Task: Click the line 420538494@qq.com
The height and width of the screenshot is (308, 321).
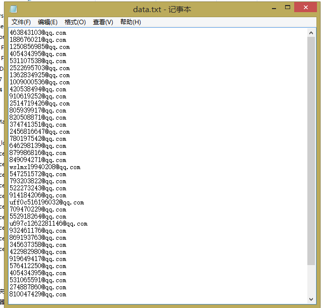Action: [38, 89]
